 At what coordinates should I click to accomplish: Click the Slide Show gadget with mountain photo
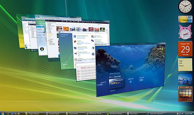pyautogui.click(x=185, y=79)
